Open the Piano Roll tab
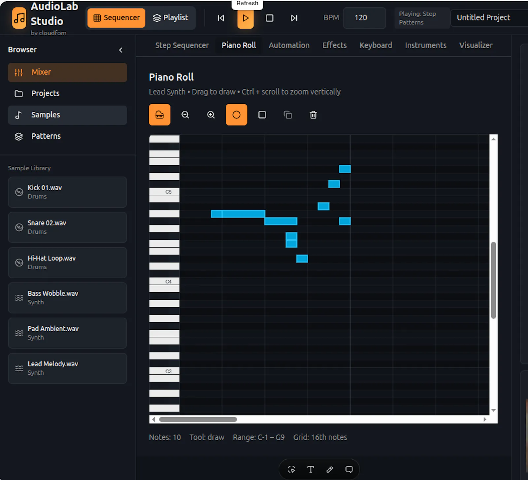Image resolution: width=528 pixels, height=480 pixels. click(x=239, y=45)
